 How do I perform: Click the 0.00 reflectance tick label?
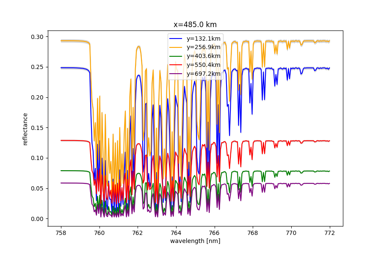pyautogui.click(x=37, y=219)
